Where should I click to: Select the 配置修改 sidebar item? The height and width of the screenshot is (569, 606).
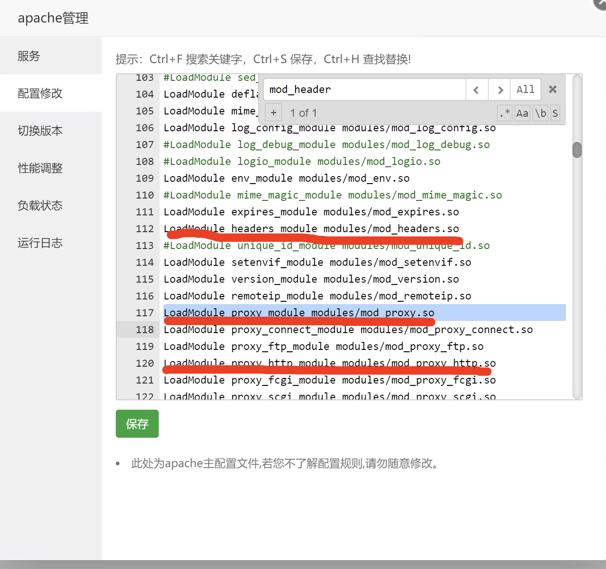tap(40, 93)
